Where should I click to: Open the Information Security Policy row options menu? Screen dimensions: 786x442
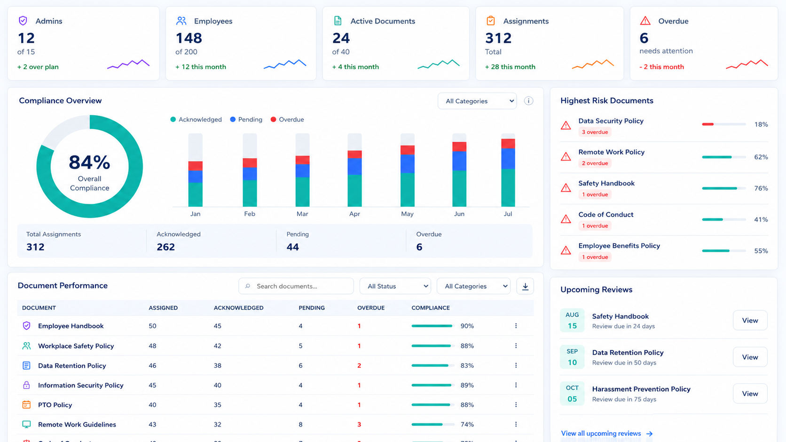[516, 385]
